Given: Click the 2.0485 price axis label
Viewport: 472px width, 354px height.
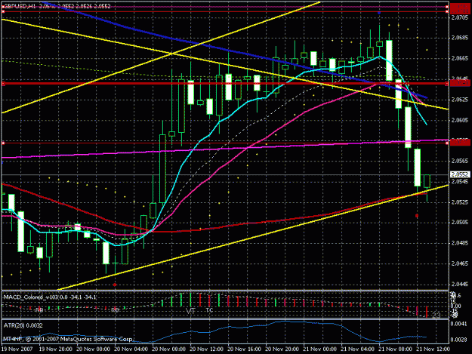Looking at the screenshot, I should click(x=460, y=243).
